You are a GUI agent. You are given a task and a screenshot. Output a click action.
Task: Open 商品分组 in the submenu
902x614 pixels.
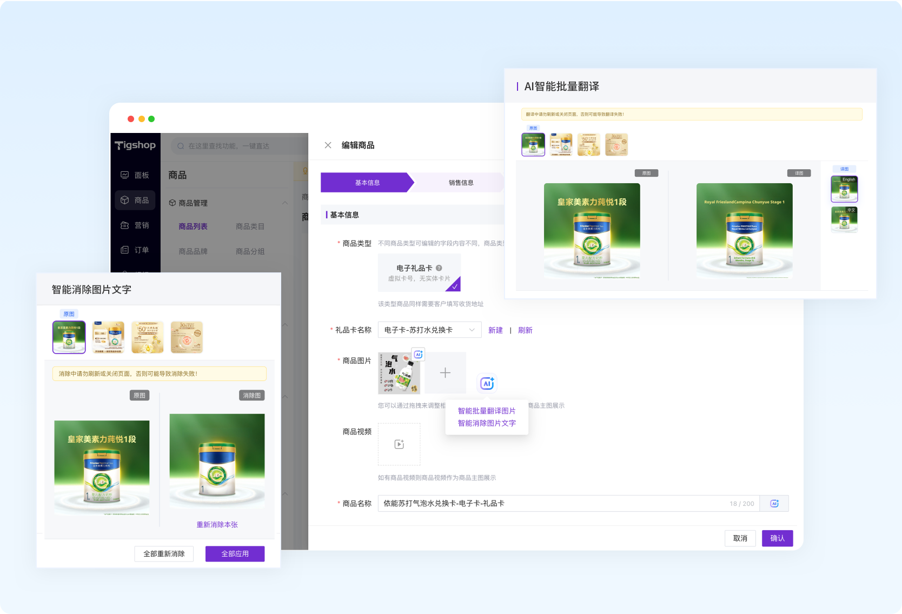pyautogui.click(x=250, y=251)
